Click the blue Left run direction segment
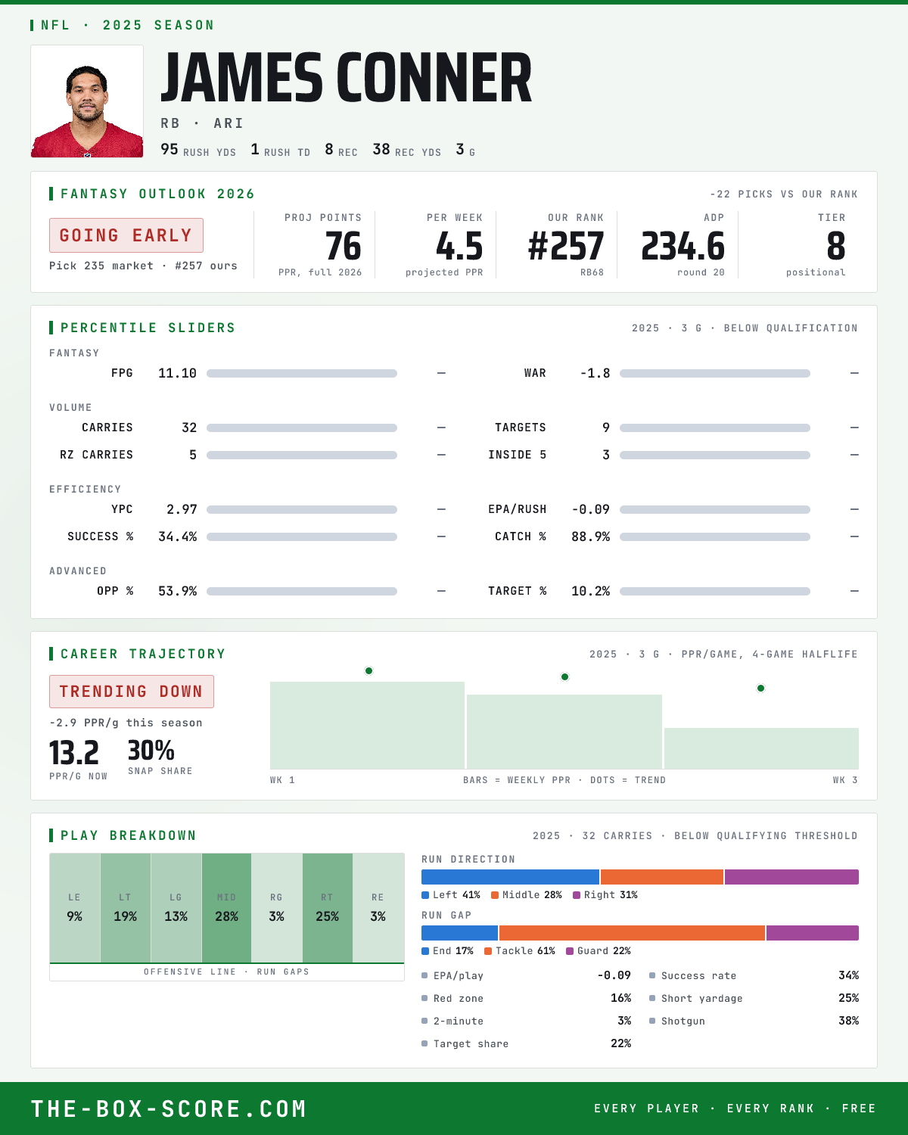The height and width of the screenshot is (1135, 908). click(x=510, y=877)
